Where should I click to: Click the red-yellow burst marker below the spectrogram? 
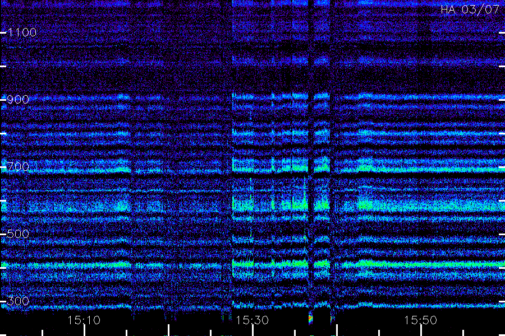310,319
